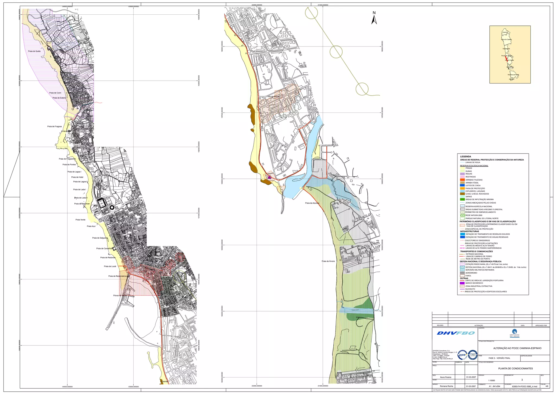
Task: Click the Rede Natura 2000 legend symbol
Action: [463, 215]
